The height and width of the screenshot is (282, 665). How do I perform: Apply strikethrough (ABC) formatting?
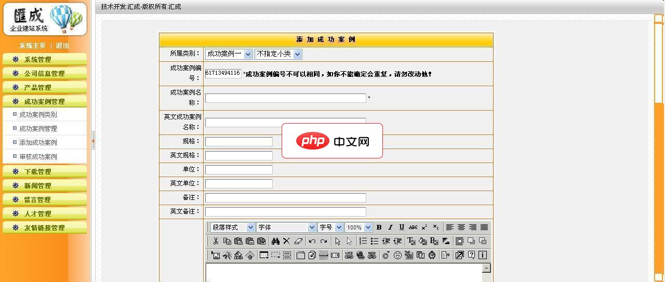coord(413,227)
